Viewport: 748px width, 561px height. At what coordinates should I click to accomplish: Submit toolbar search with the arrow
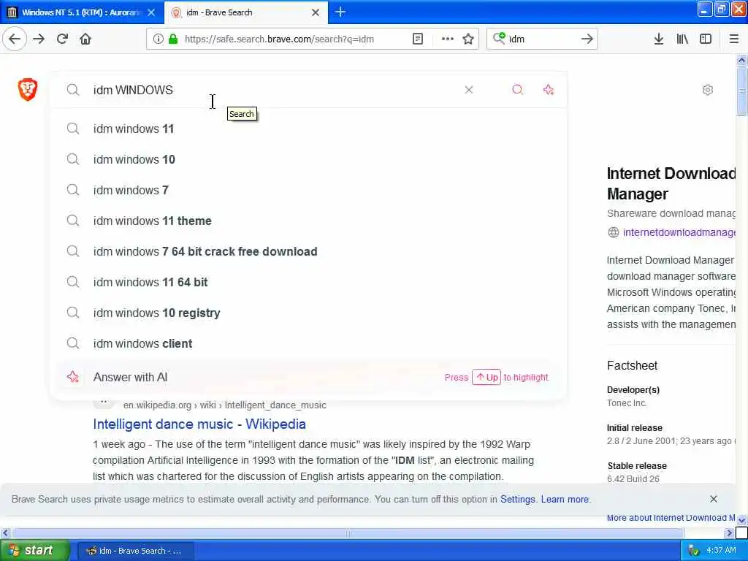pos(587,39)
